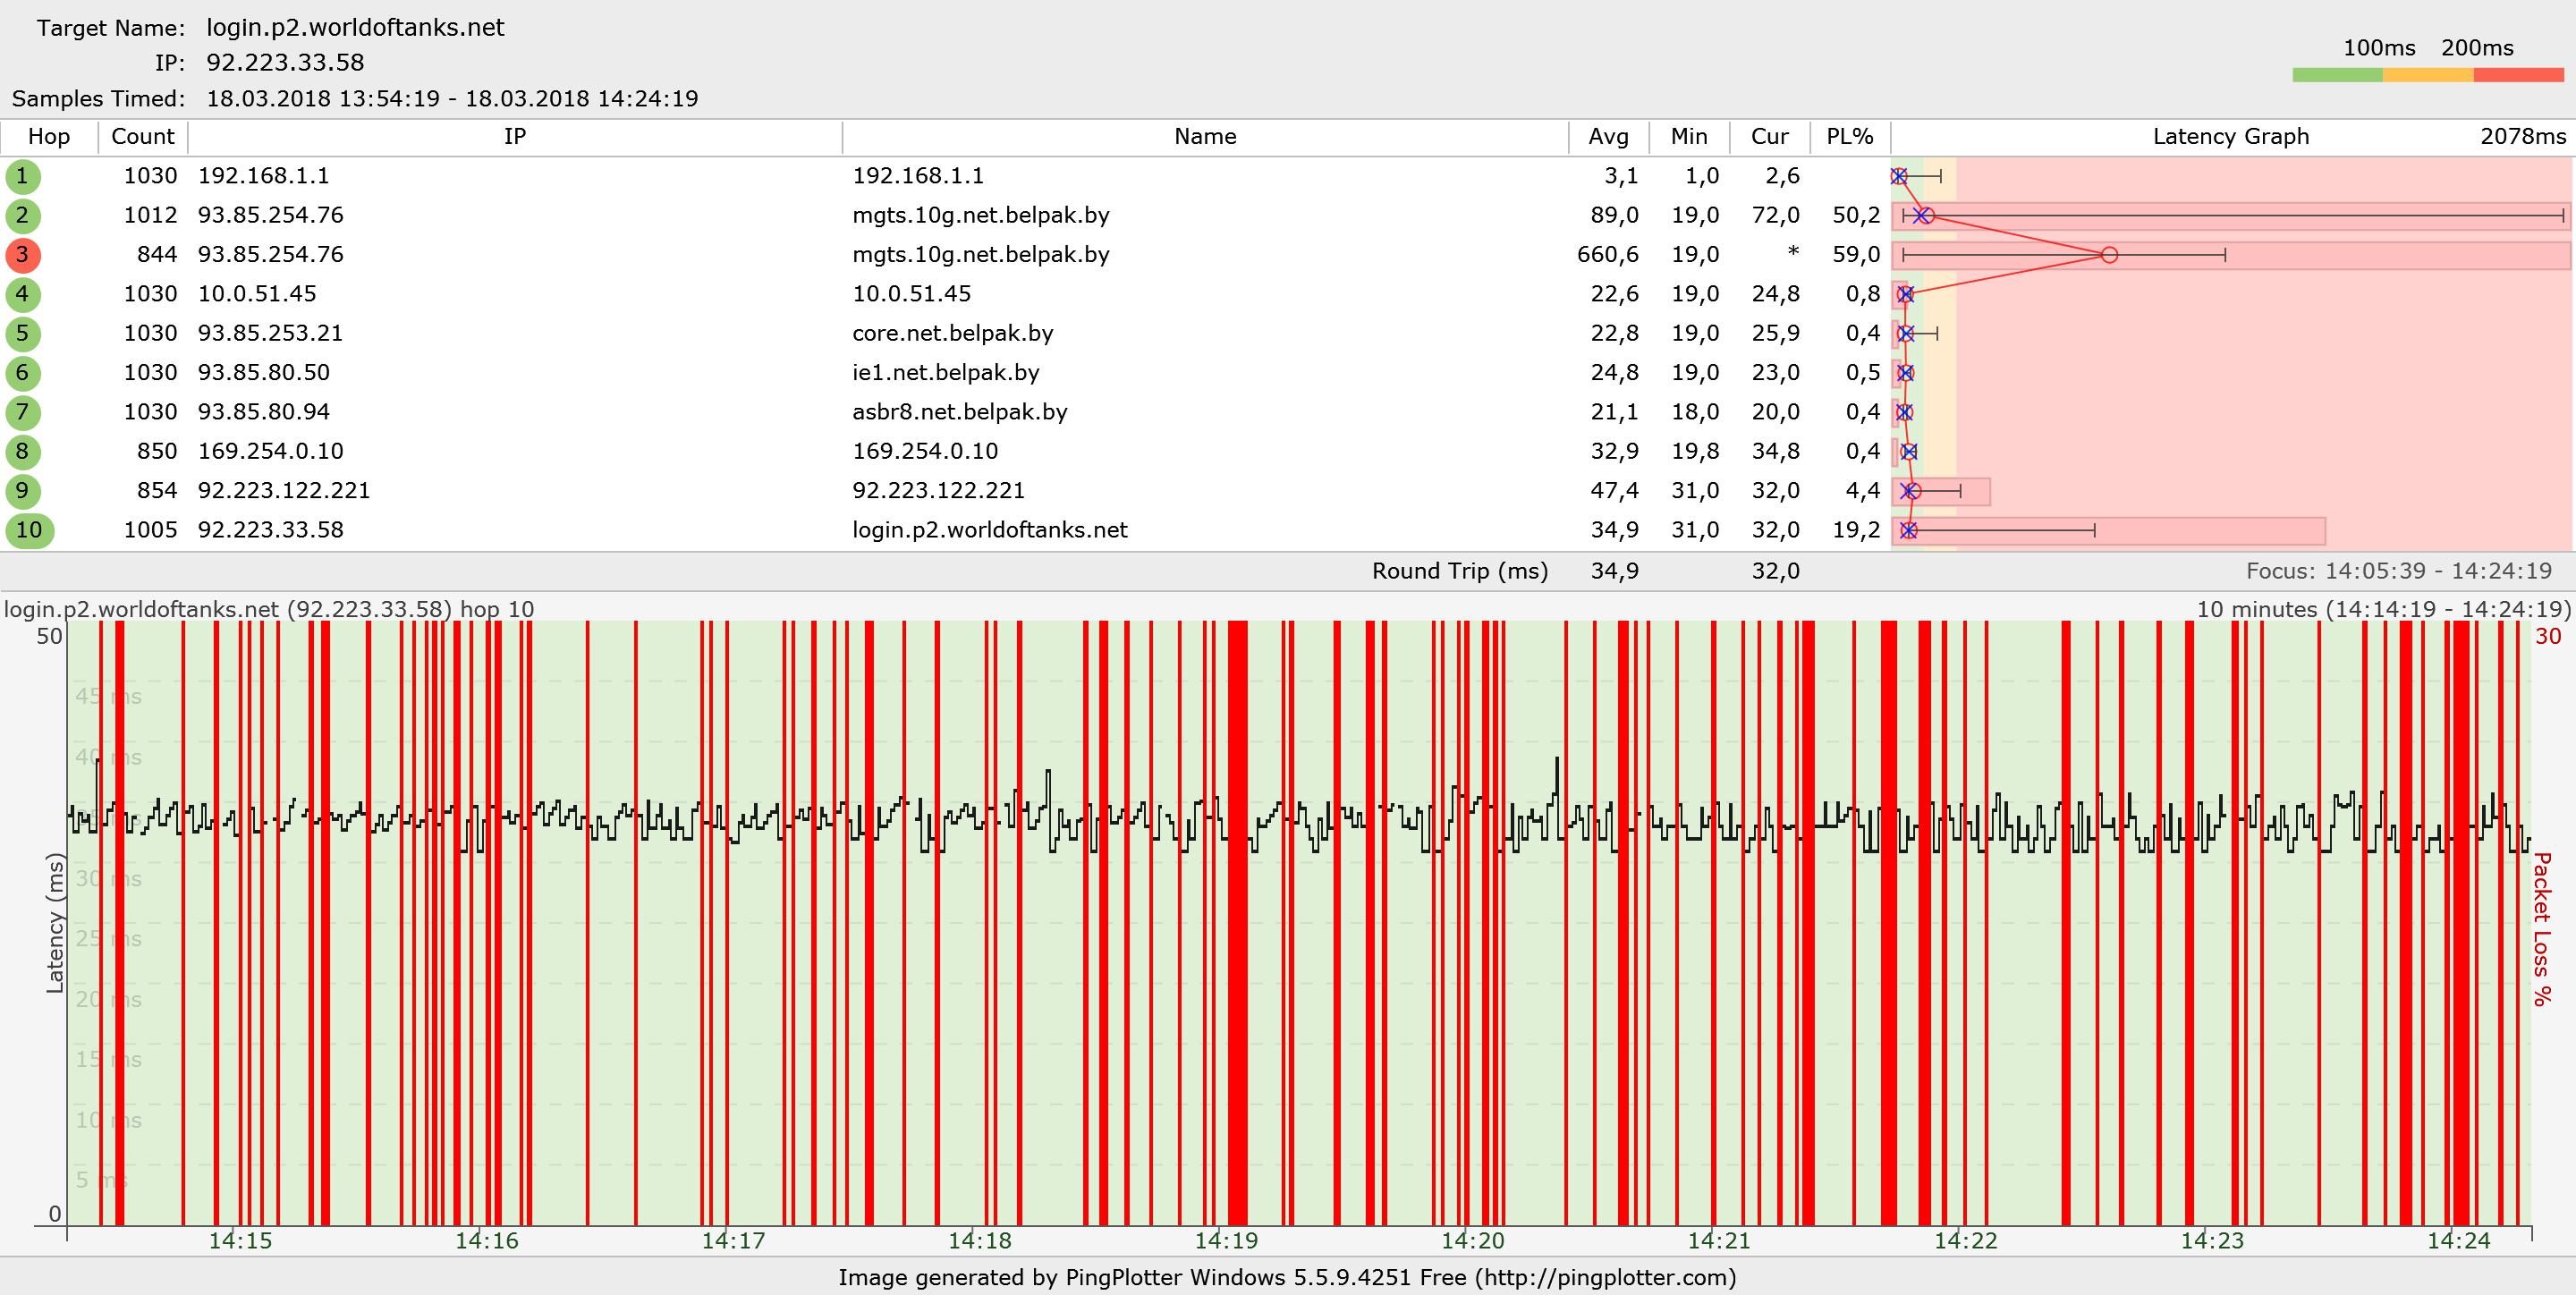The width and height of the screenshot is (2576, 1295).
Task: Select the core.net.belpak.by row name
Action: tap(952, 333)
